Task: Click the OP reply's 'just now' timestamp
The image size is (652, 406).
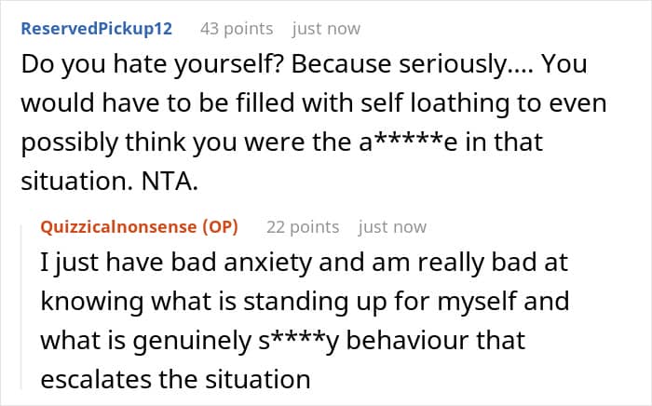Action: coord(392,227)
